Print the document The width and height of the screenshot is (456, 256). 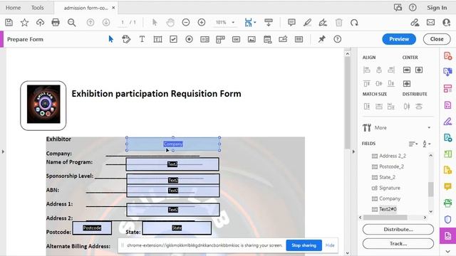(56, 22)
